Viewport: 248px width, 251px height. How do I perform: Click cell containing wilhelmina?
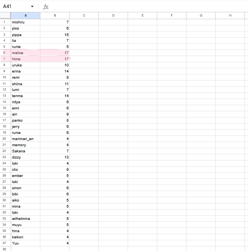[25, 218]
